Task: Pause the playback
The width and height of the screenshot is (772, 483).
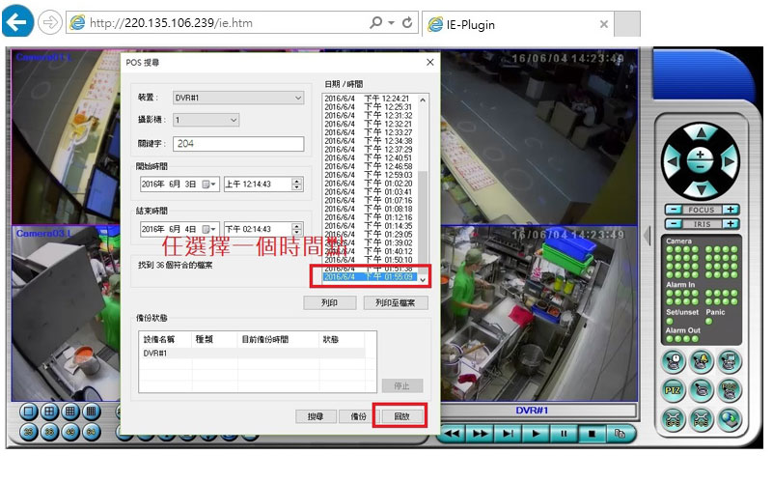Action: coord(565,434)
